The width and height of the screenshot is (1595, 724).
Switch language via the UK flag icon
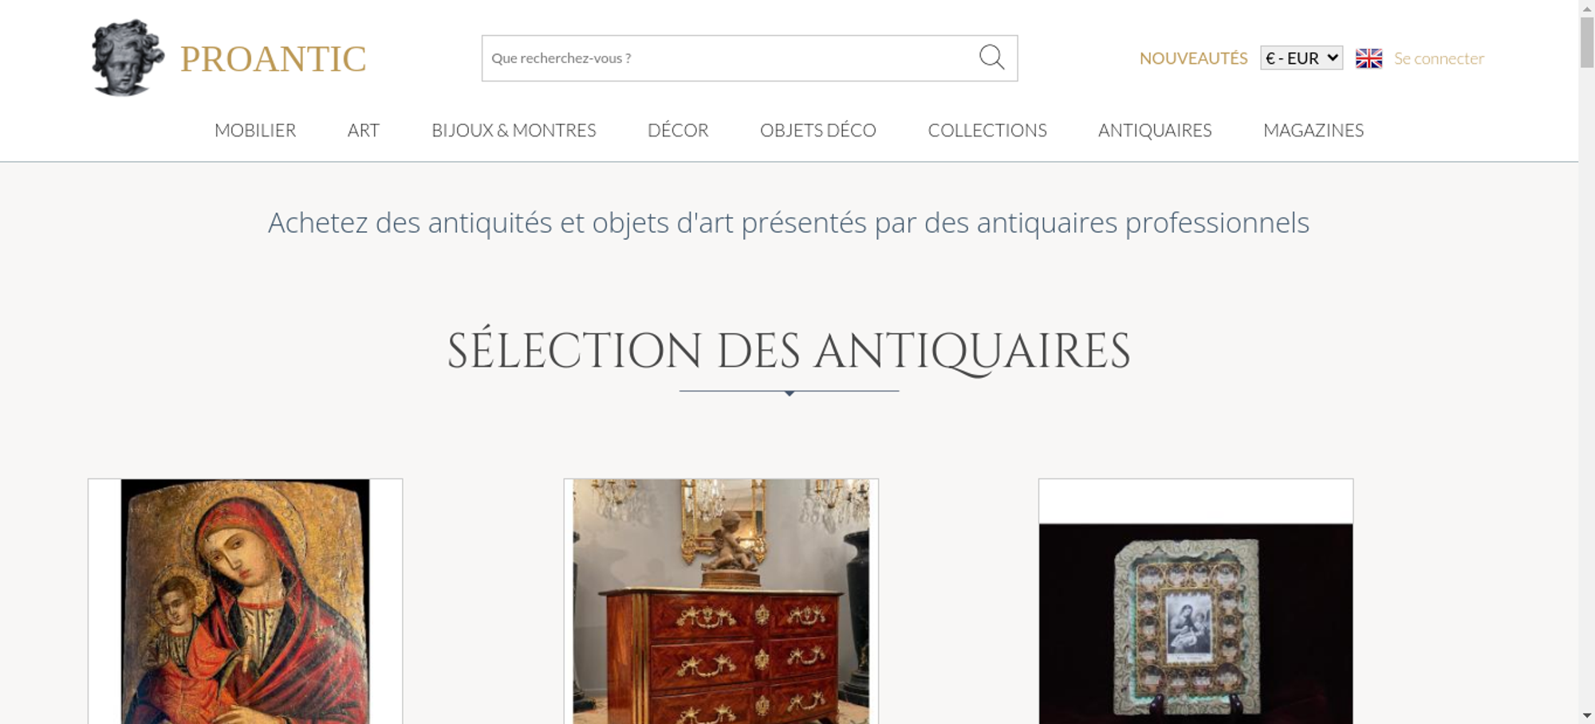[1369, 58]
